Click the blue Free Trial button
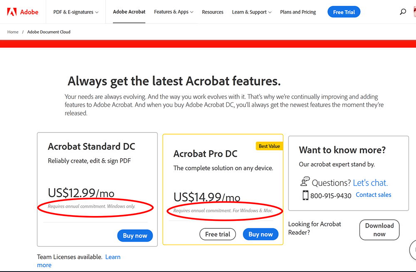416x272 pixels. (x=344, y=12)
